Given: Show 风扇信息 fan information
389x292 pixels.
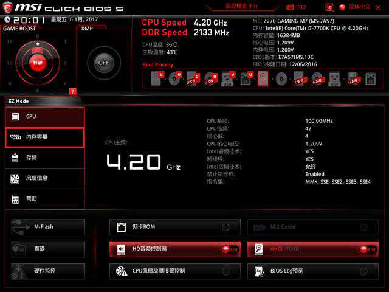Looking at the screenshot, I should [x=44, y=178].
